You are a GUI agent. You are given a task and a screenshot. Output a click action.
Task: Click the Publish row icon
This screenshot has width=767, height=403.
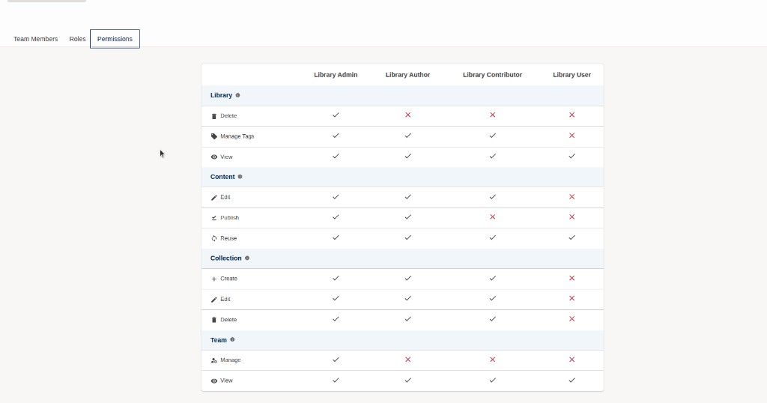click(x=213, y=218)
